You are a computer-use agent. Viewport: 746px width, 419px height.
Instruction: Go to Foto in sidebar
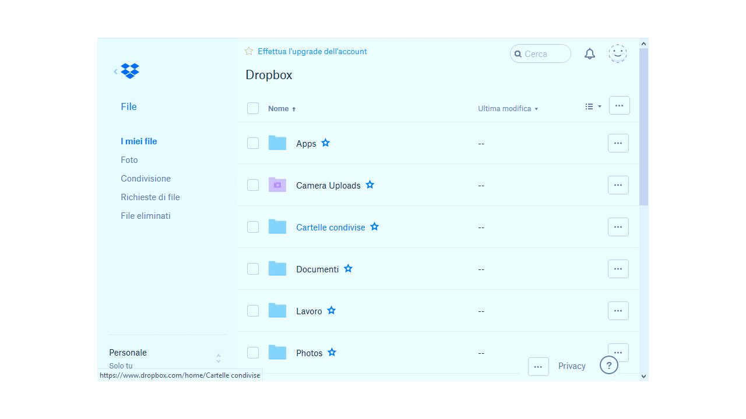click(x=129, y=160)
